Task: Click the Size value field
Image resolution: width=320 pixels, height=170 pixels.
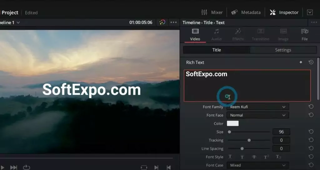Action: (x=281, y=132)
